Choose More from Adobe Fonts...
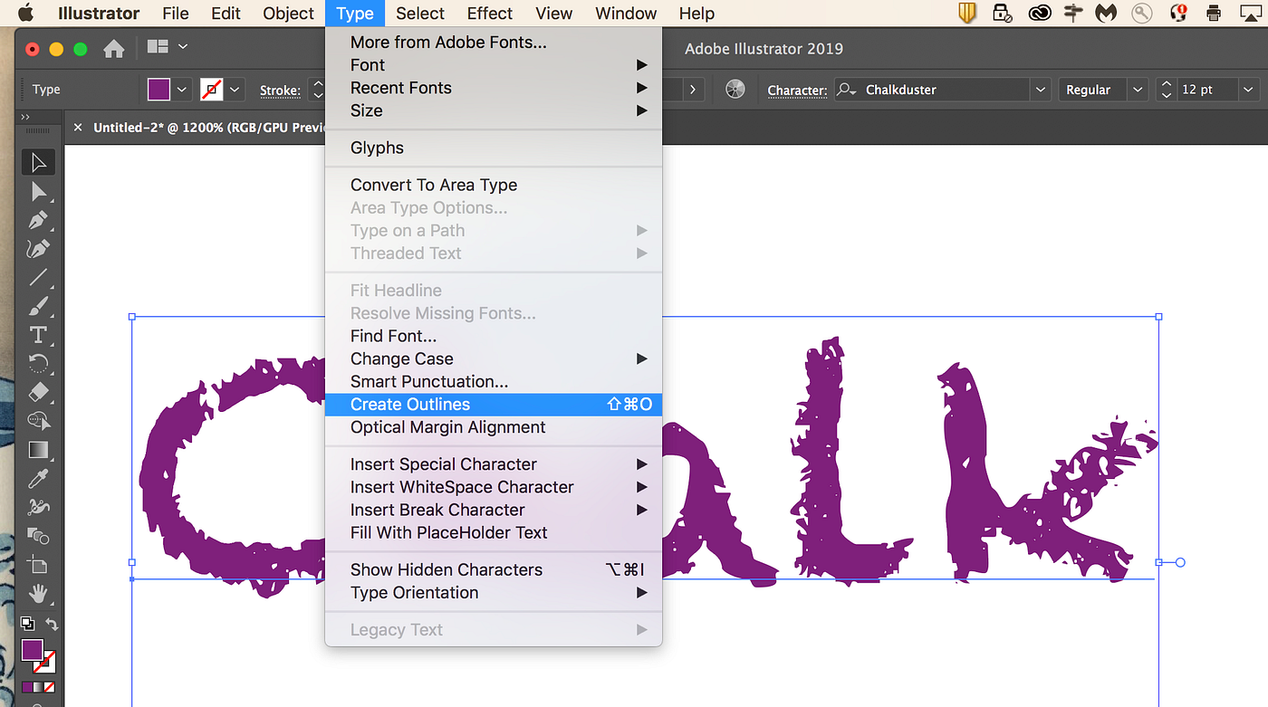The image size is (1268, 707). [x=494, y=43]
